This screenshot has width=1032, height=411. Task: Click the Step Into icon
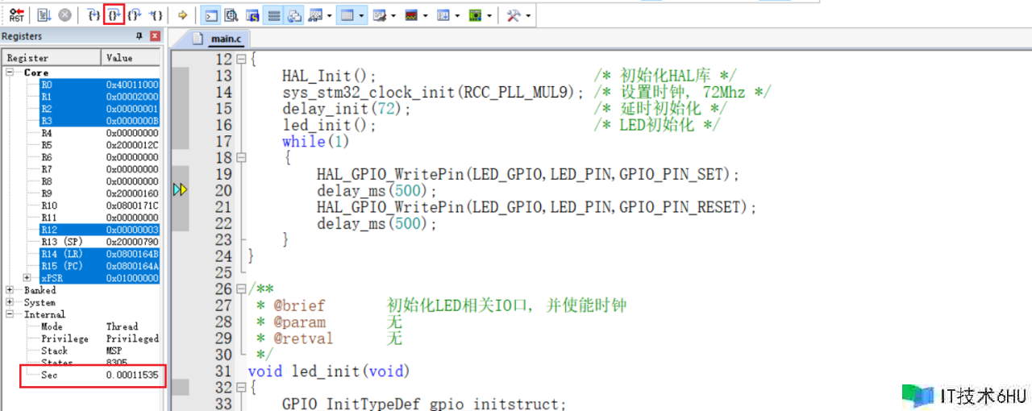pos(94,15)
